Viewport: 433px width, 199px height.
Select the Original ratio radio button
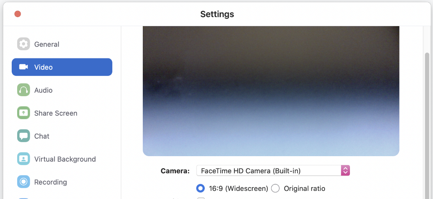coord(275,188)
